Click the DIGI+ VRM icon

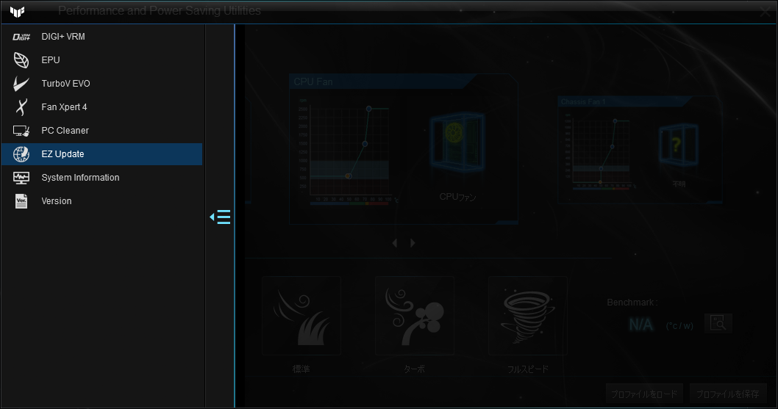[x=21, y=37]
